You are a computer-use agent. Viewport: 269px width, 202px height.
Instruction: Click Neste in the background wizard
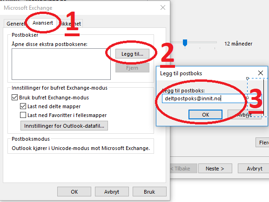[x=215, y=169]
